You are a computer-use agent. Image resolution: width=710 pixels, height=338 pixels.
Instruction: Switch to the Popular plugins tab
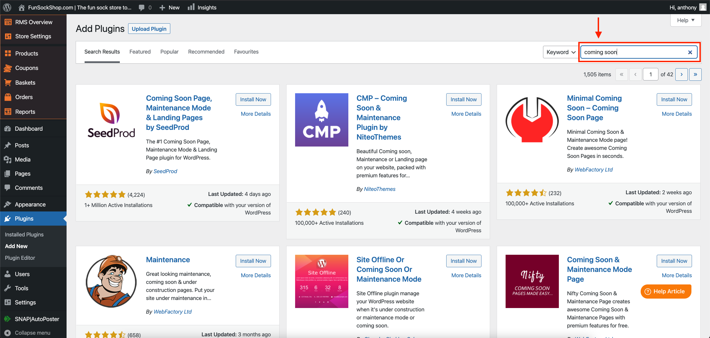[169, 52]
